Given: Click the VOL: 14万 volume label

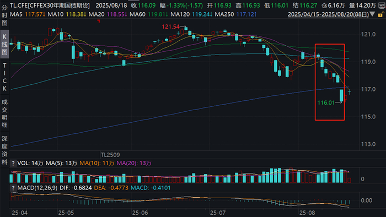Looking at the screenshot, I should coord(30,163).
